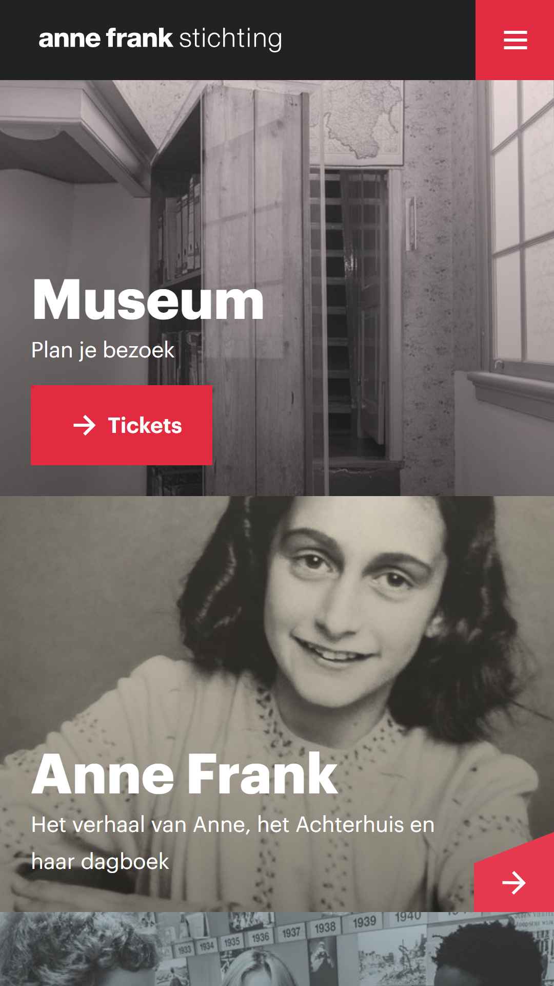Click the word 'stichting' in the header
The width and height of the screenshot is (554, 986).
click(231, 39)
